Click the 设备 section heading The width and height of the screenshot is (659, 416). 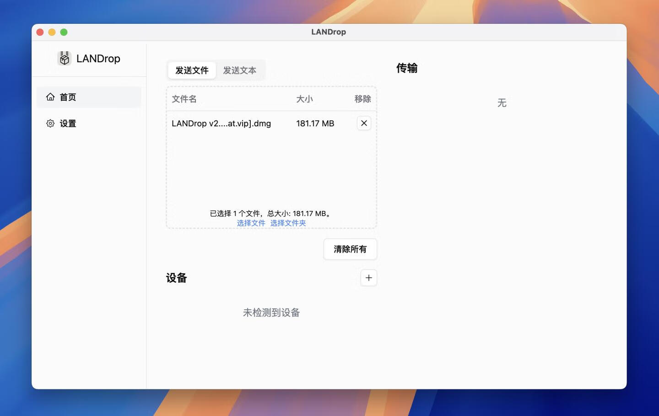click(x=177, y=278)
